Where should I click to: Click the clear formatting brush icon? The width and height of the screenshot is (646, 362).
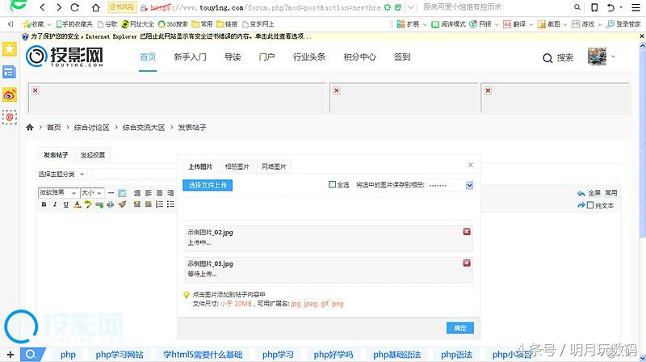[x=122, y=204]
